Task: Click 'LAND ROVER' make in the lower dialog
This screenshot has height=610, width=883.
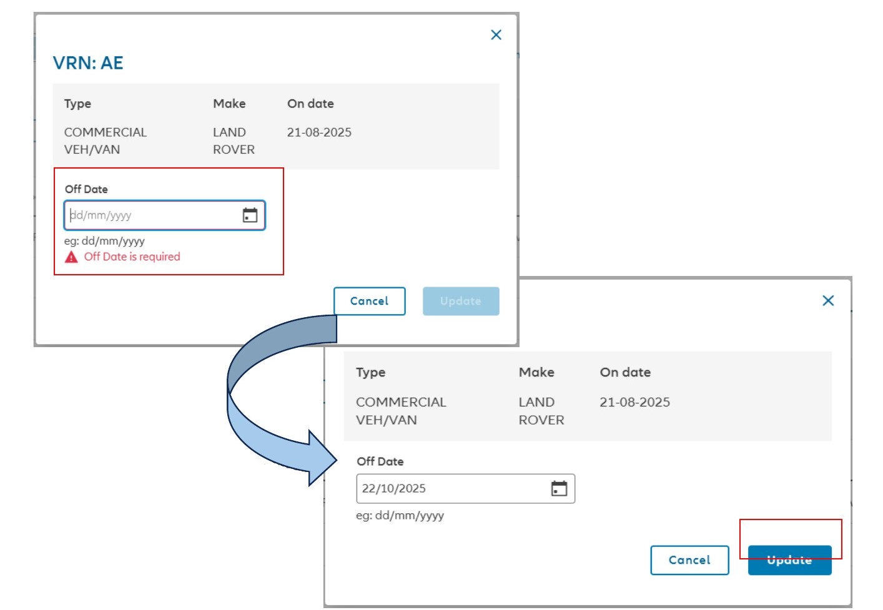Action: [x=541, y=411]
